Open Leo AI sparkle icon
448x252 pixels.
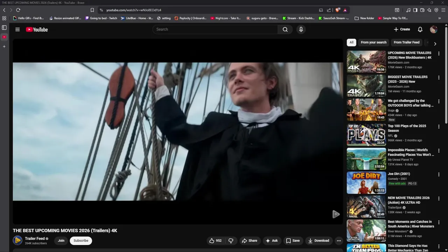pyautogui.click(x=429, y=10)
